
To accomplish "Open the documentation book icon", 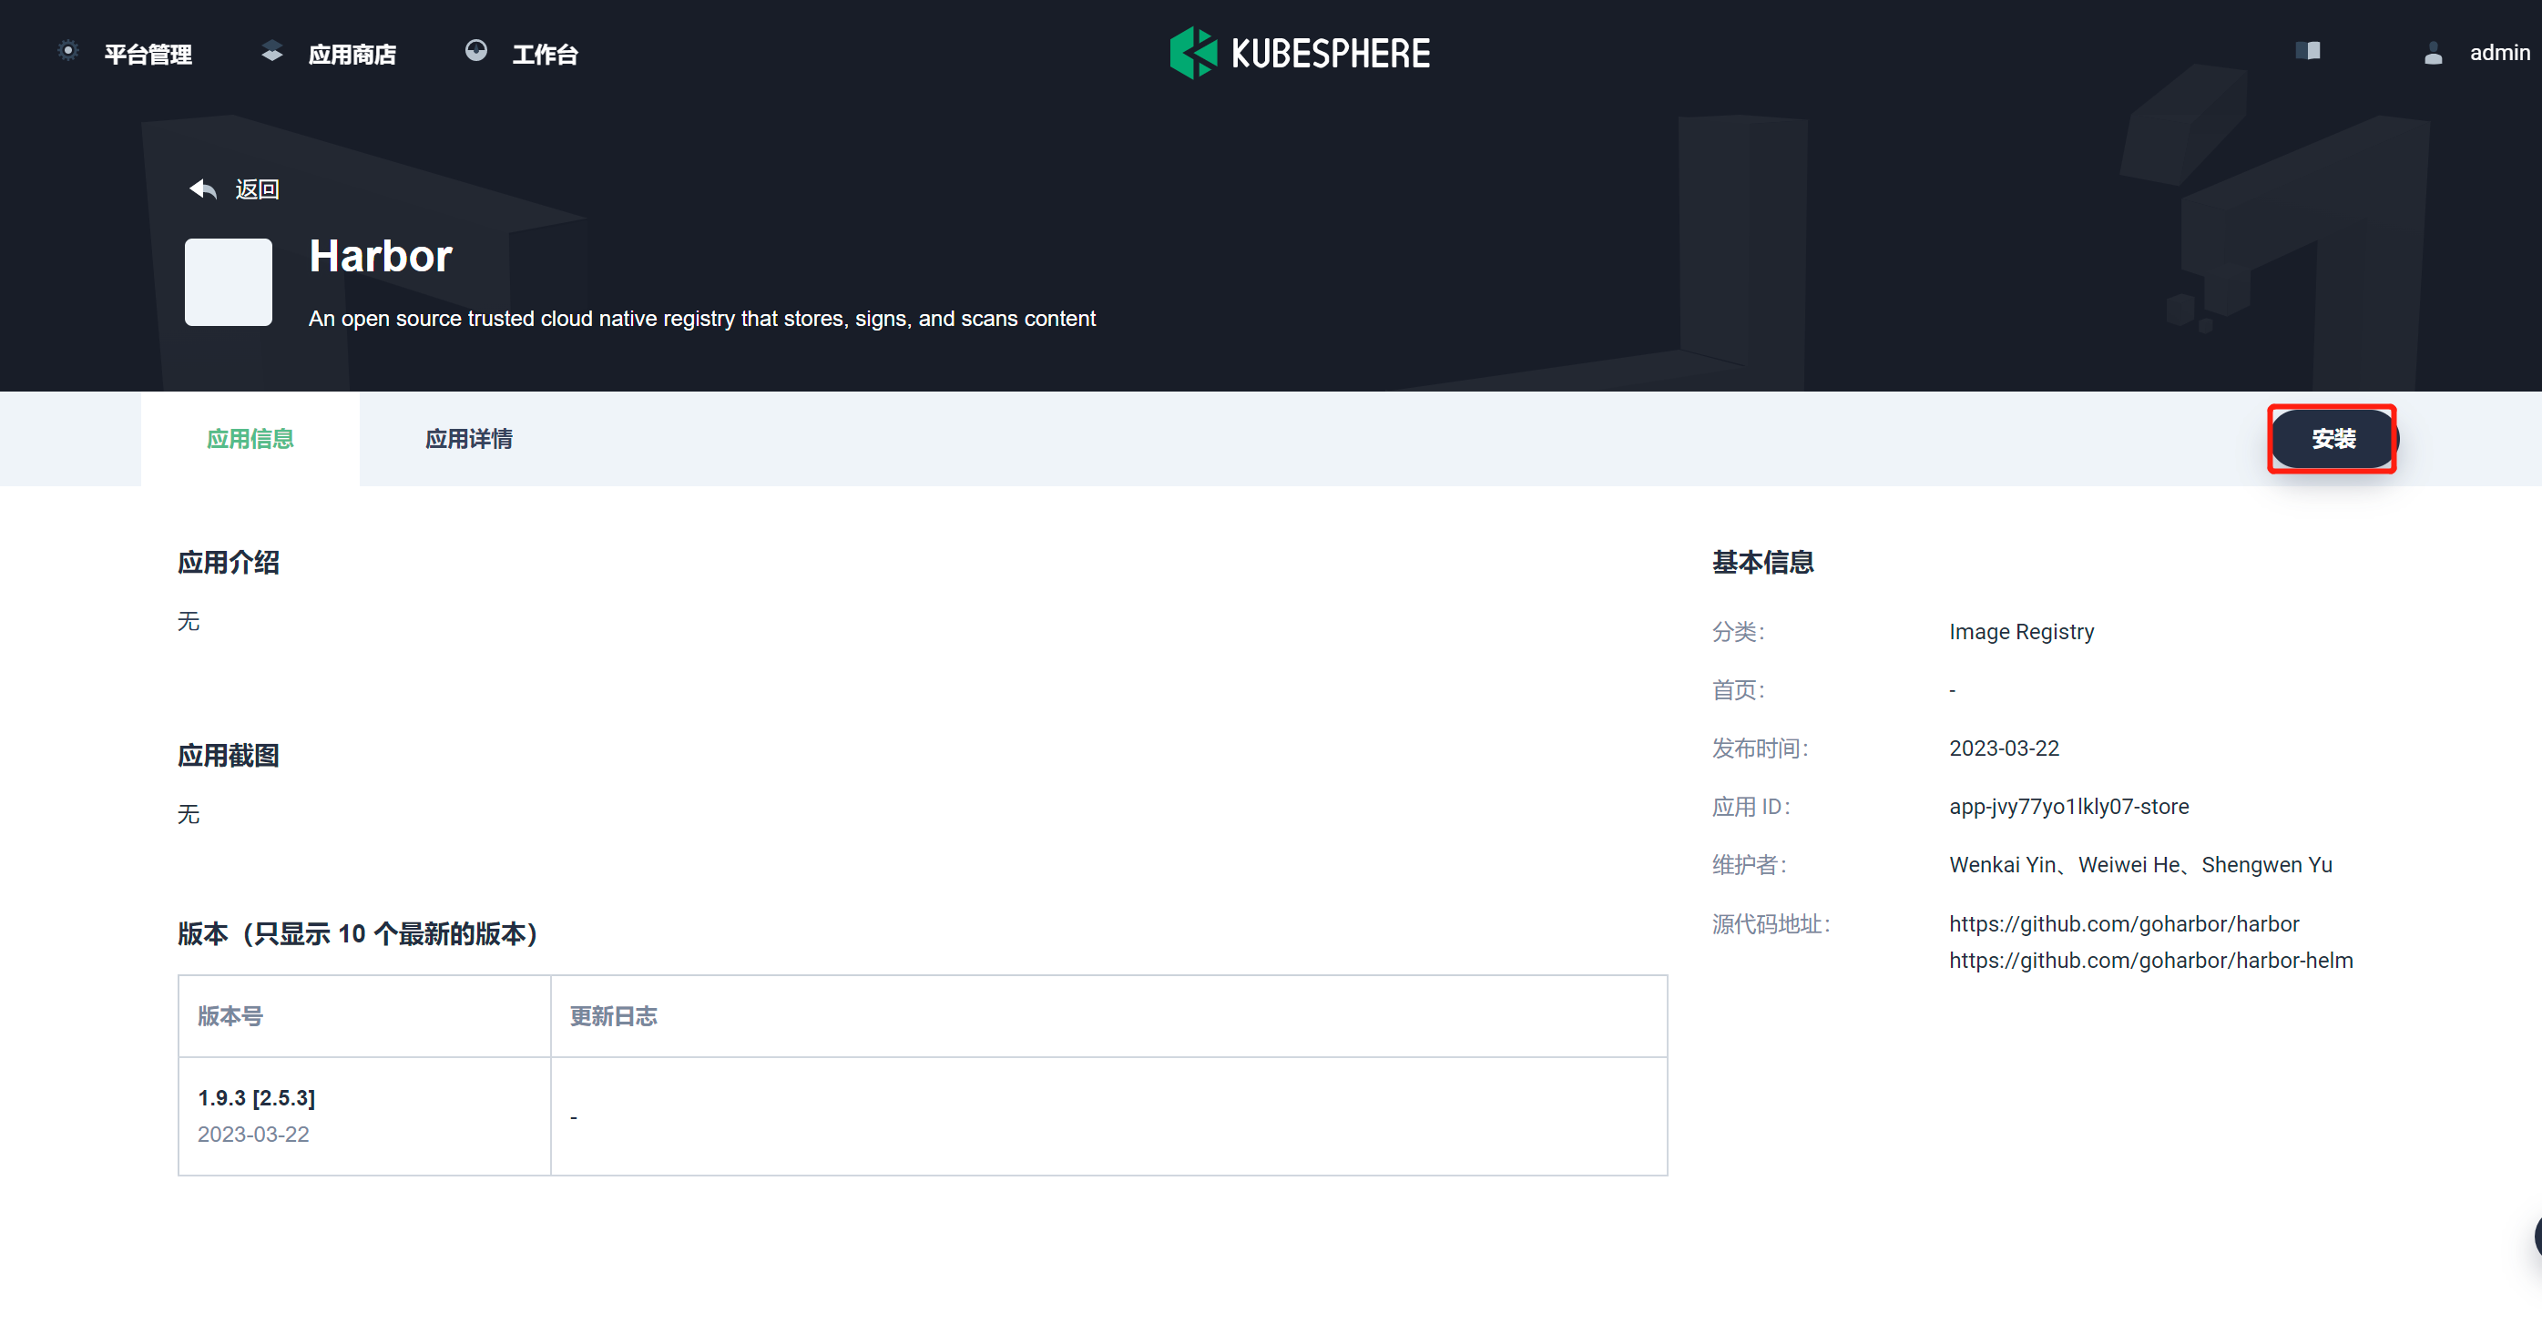I will pyautogui.click(x=2307, y=51).
